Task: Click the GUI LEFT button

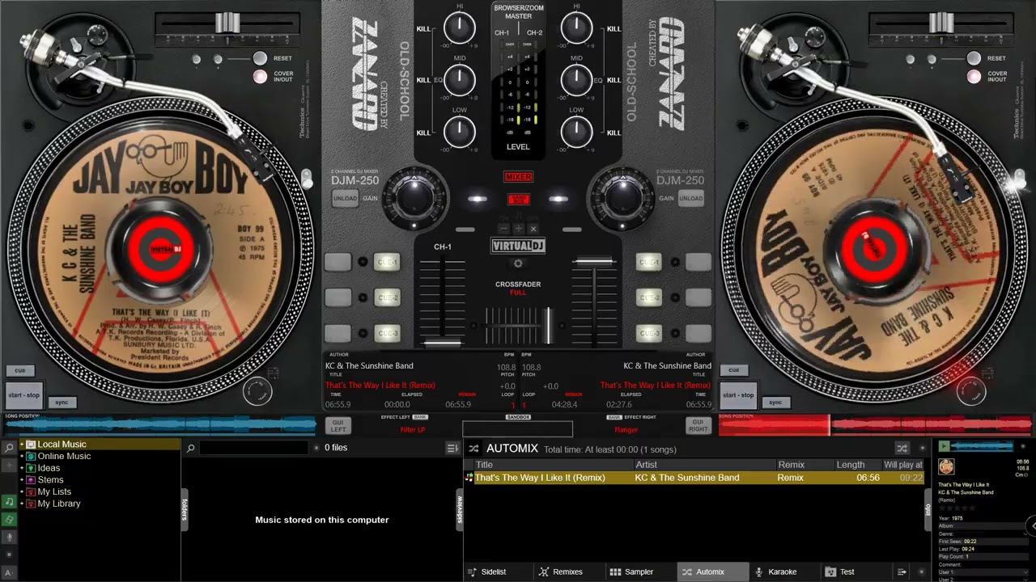Action: [x=338, y=425]
